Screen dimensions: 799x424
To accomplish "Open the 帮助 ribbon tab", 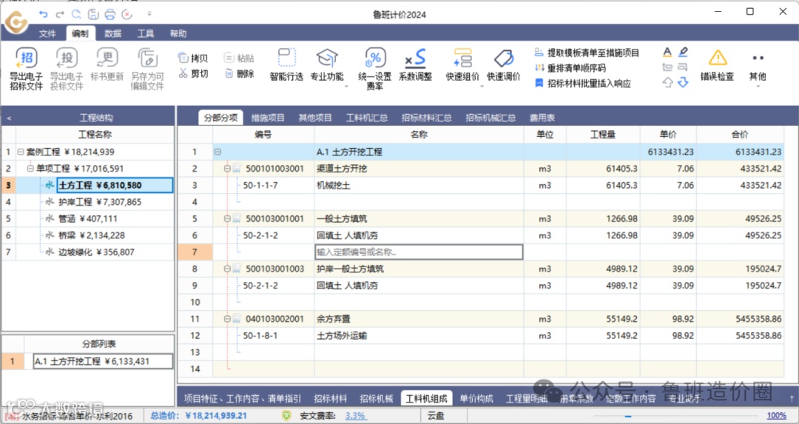I will coord(178,33).
